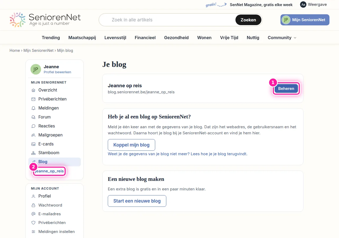This screenshot has width=339, height=238.
Task: Click the JP avatar beside Jeanne
Action: tap(36, 69)
